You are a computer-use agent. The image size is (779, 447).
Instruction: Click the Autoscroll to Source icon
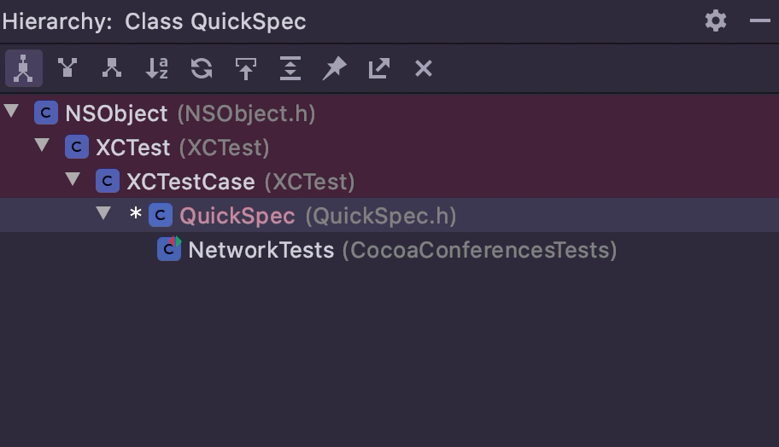pos(246,68)
